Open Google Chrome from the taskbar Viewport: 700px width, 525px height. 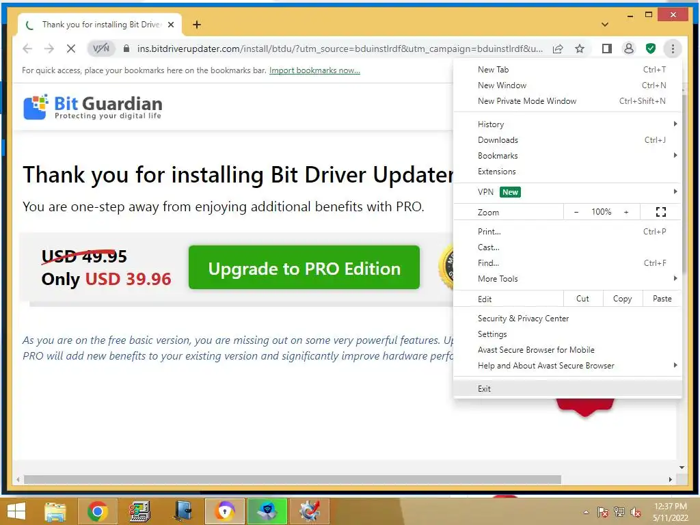pos(97,511)
